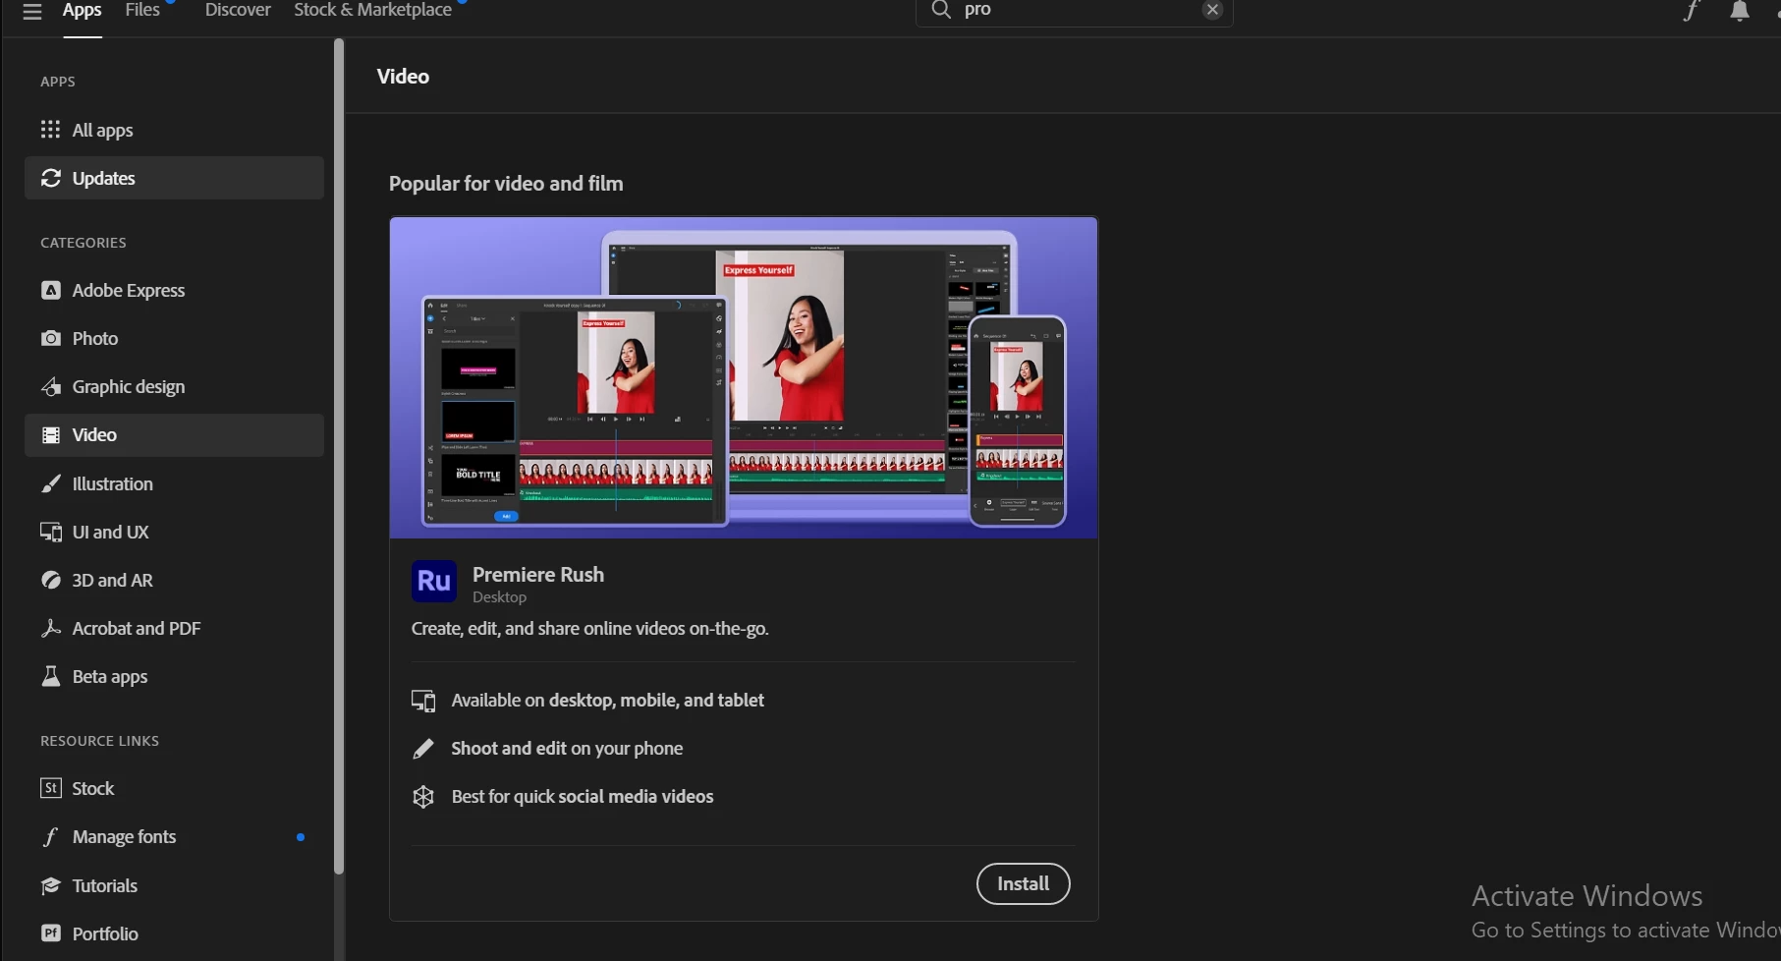
Task: Open the Acrobat and PDF category
Action: point(175,628)
